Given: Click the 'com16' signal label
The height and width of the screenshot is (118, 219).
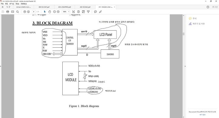Looking at the screenshot, I should (x=84, y=32).
